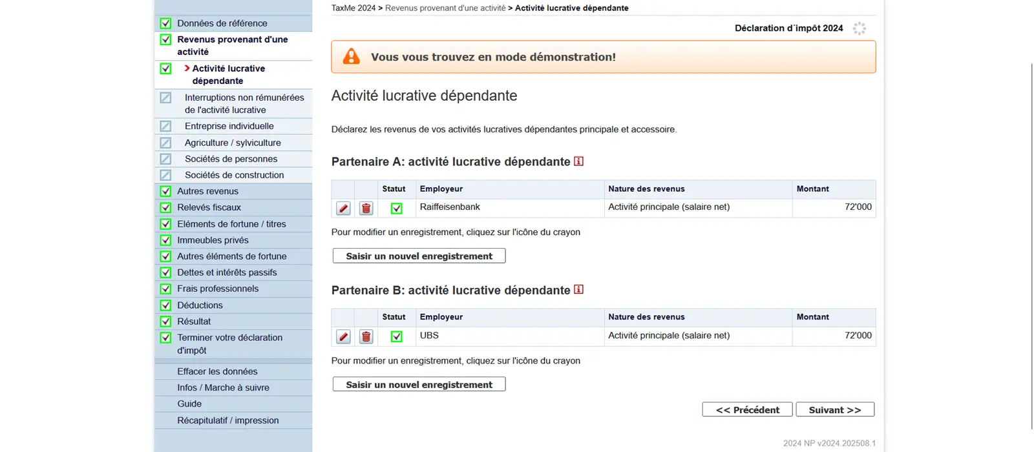Open Interruptions non rémunérées de l'activité lucrative
Image resolution: width=1034 pixels, height=452 pixels.
coord(244,103)
